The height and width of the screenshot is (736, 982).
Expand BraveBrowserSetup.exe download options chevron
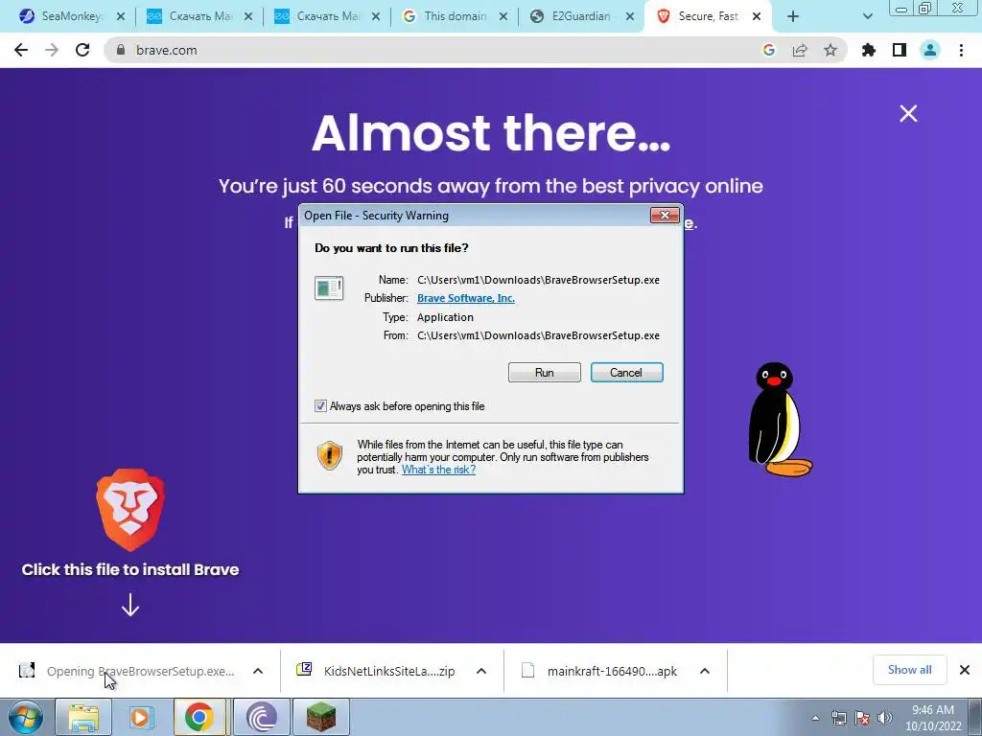257,671
